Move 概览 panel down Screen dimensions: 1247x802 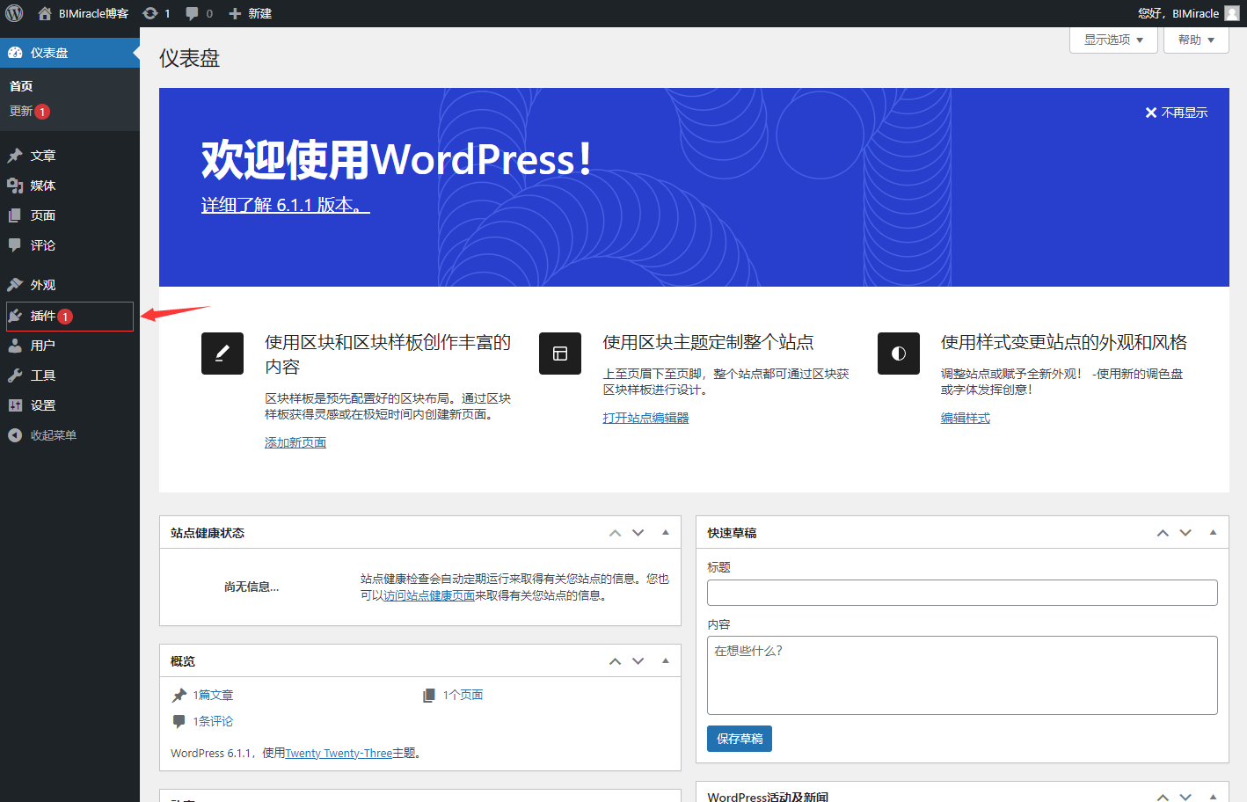click(638, 661)
